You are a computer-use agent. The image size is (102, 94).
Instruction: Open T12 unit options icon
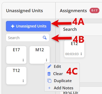[x=23, y=81]
